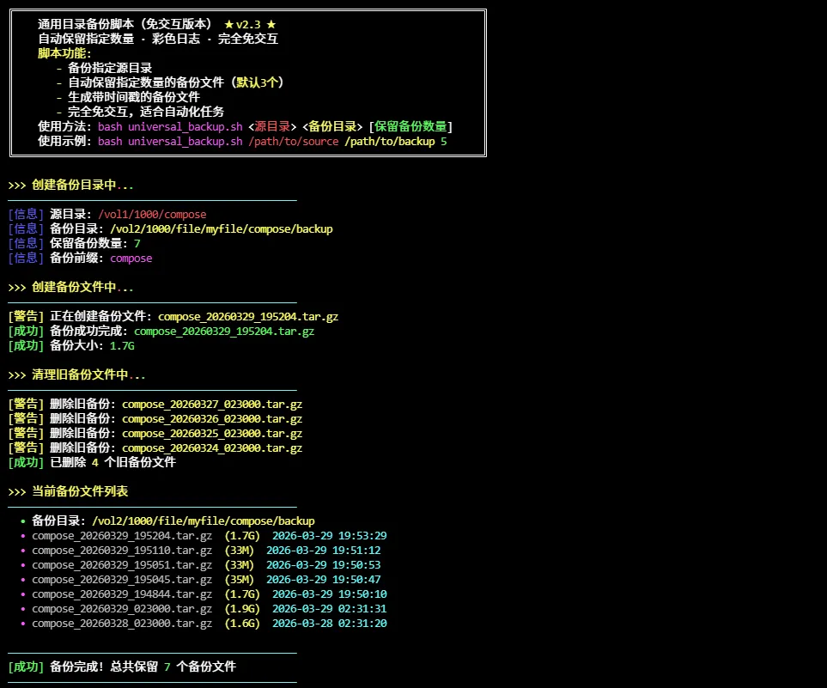The width and height of the screenshot is (827, 688).
Task: Click deleted backup compose_20260327_023000.tar.gz
Action: click(211, 404)
